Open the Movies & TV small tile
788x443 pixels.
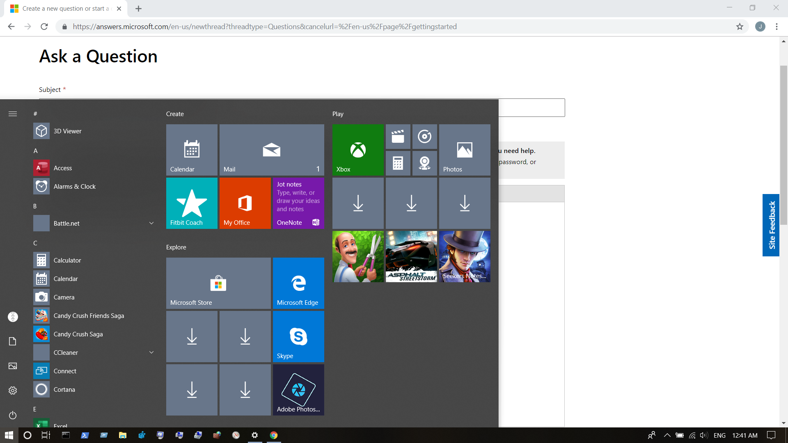[x=398, y=137]
